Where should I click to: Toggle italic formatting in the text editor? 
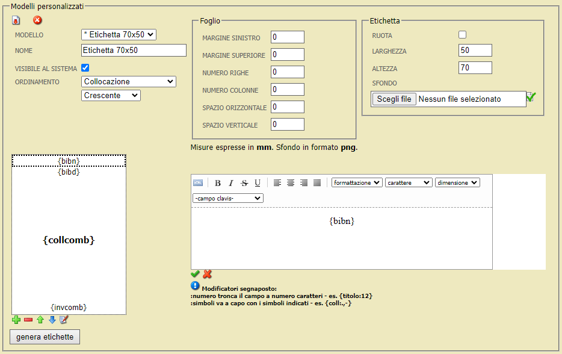tap(230, 182)
